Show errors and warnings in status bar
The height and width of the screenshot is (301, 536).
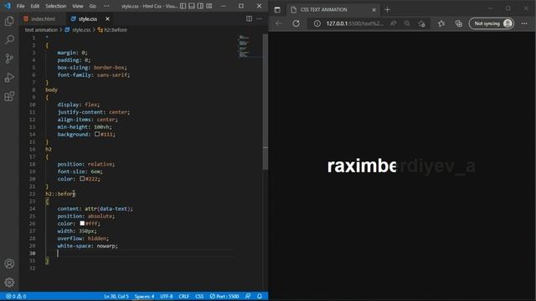pos(16,296)
